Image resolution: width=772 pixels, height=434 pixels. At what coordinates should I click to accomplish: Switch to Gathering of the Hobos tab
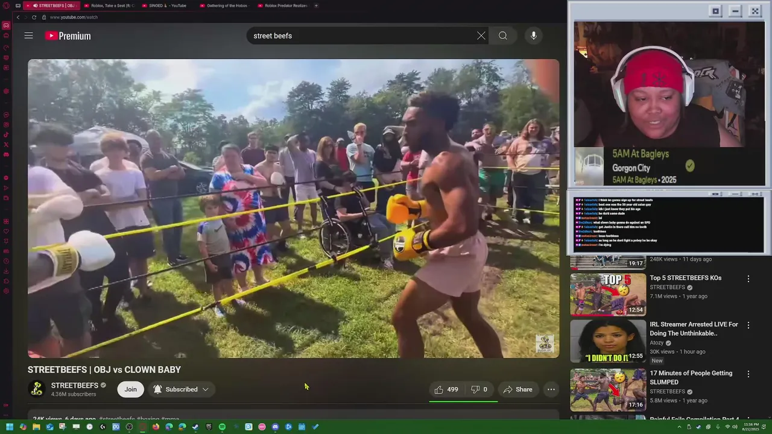223,5
